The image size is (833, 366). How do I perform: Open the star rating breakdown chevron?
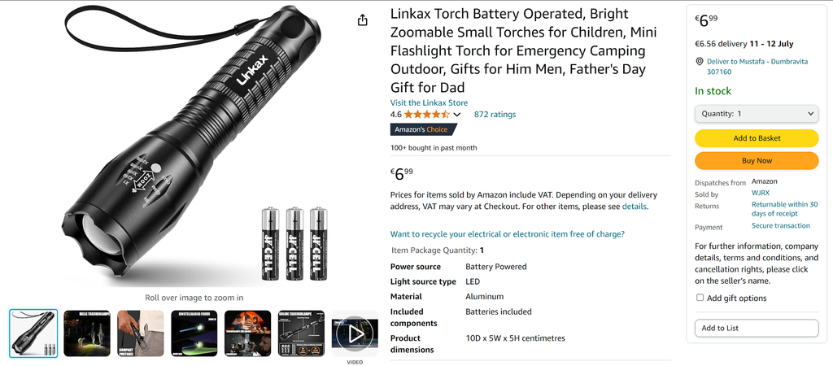(457, 115)
